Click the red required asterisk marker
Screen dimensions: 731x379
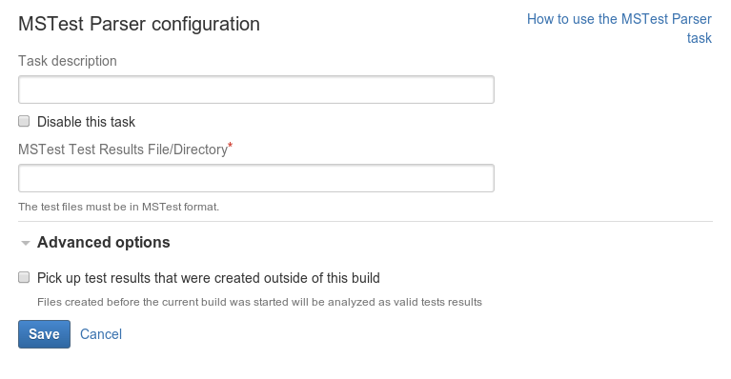click(x=231, y=147)
